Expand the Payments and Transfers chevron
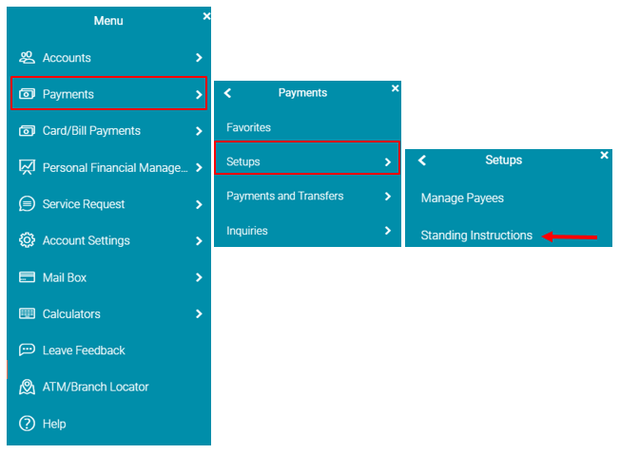This screenshot has height=454, width=620. click(x=388, y=197)
